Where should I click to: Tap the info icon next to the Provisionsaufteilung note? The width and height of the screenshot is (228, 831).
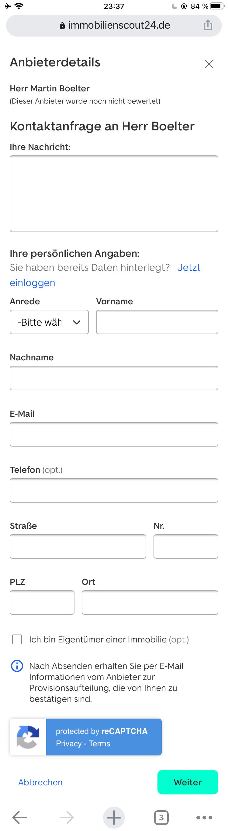coord(17,666)
